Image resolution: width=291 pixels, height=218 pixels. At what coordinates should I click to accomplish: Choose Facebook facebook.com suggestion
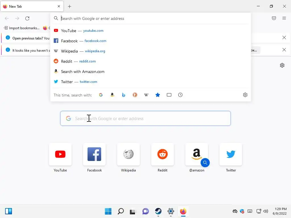pos(151,41)
